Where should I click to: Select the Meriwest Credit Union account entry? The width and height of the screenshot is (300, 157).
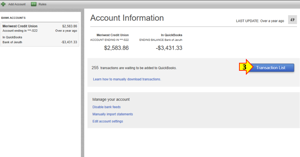tap(20, 26)
